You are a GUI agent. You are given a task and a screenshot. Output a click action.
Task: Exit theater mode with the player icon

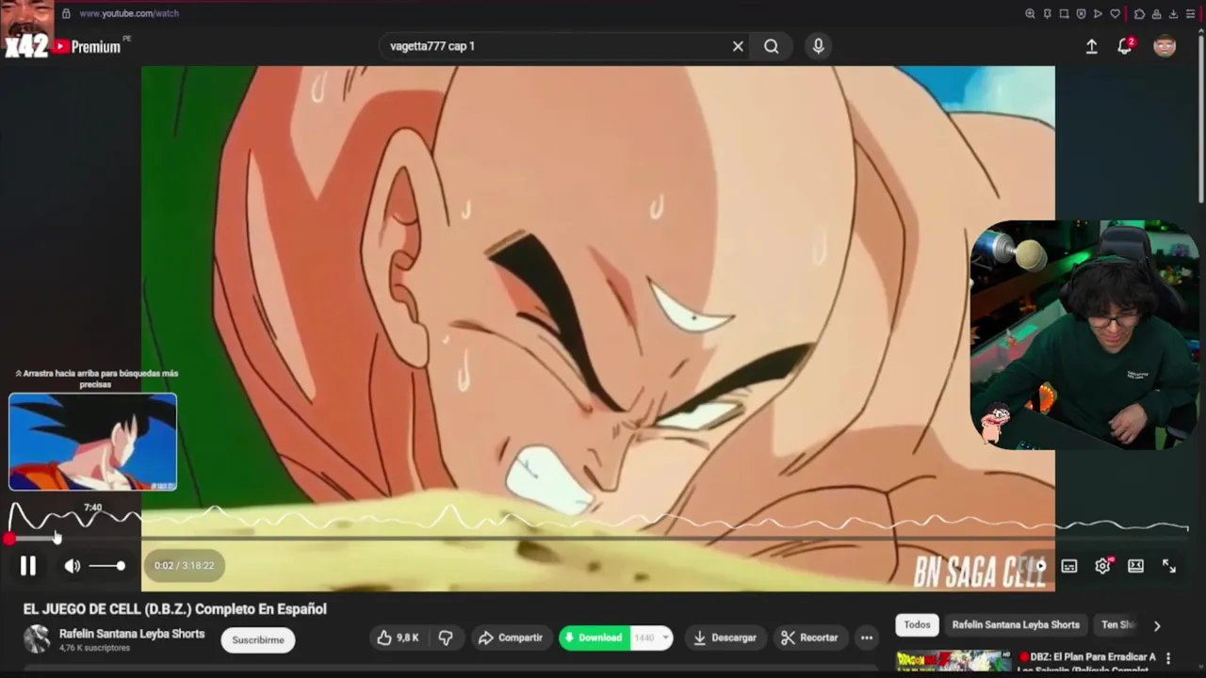[1135, 566]
